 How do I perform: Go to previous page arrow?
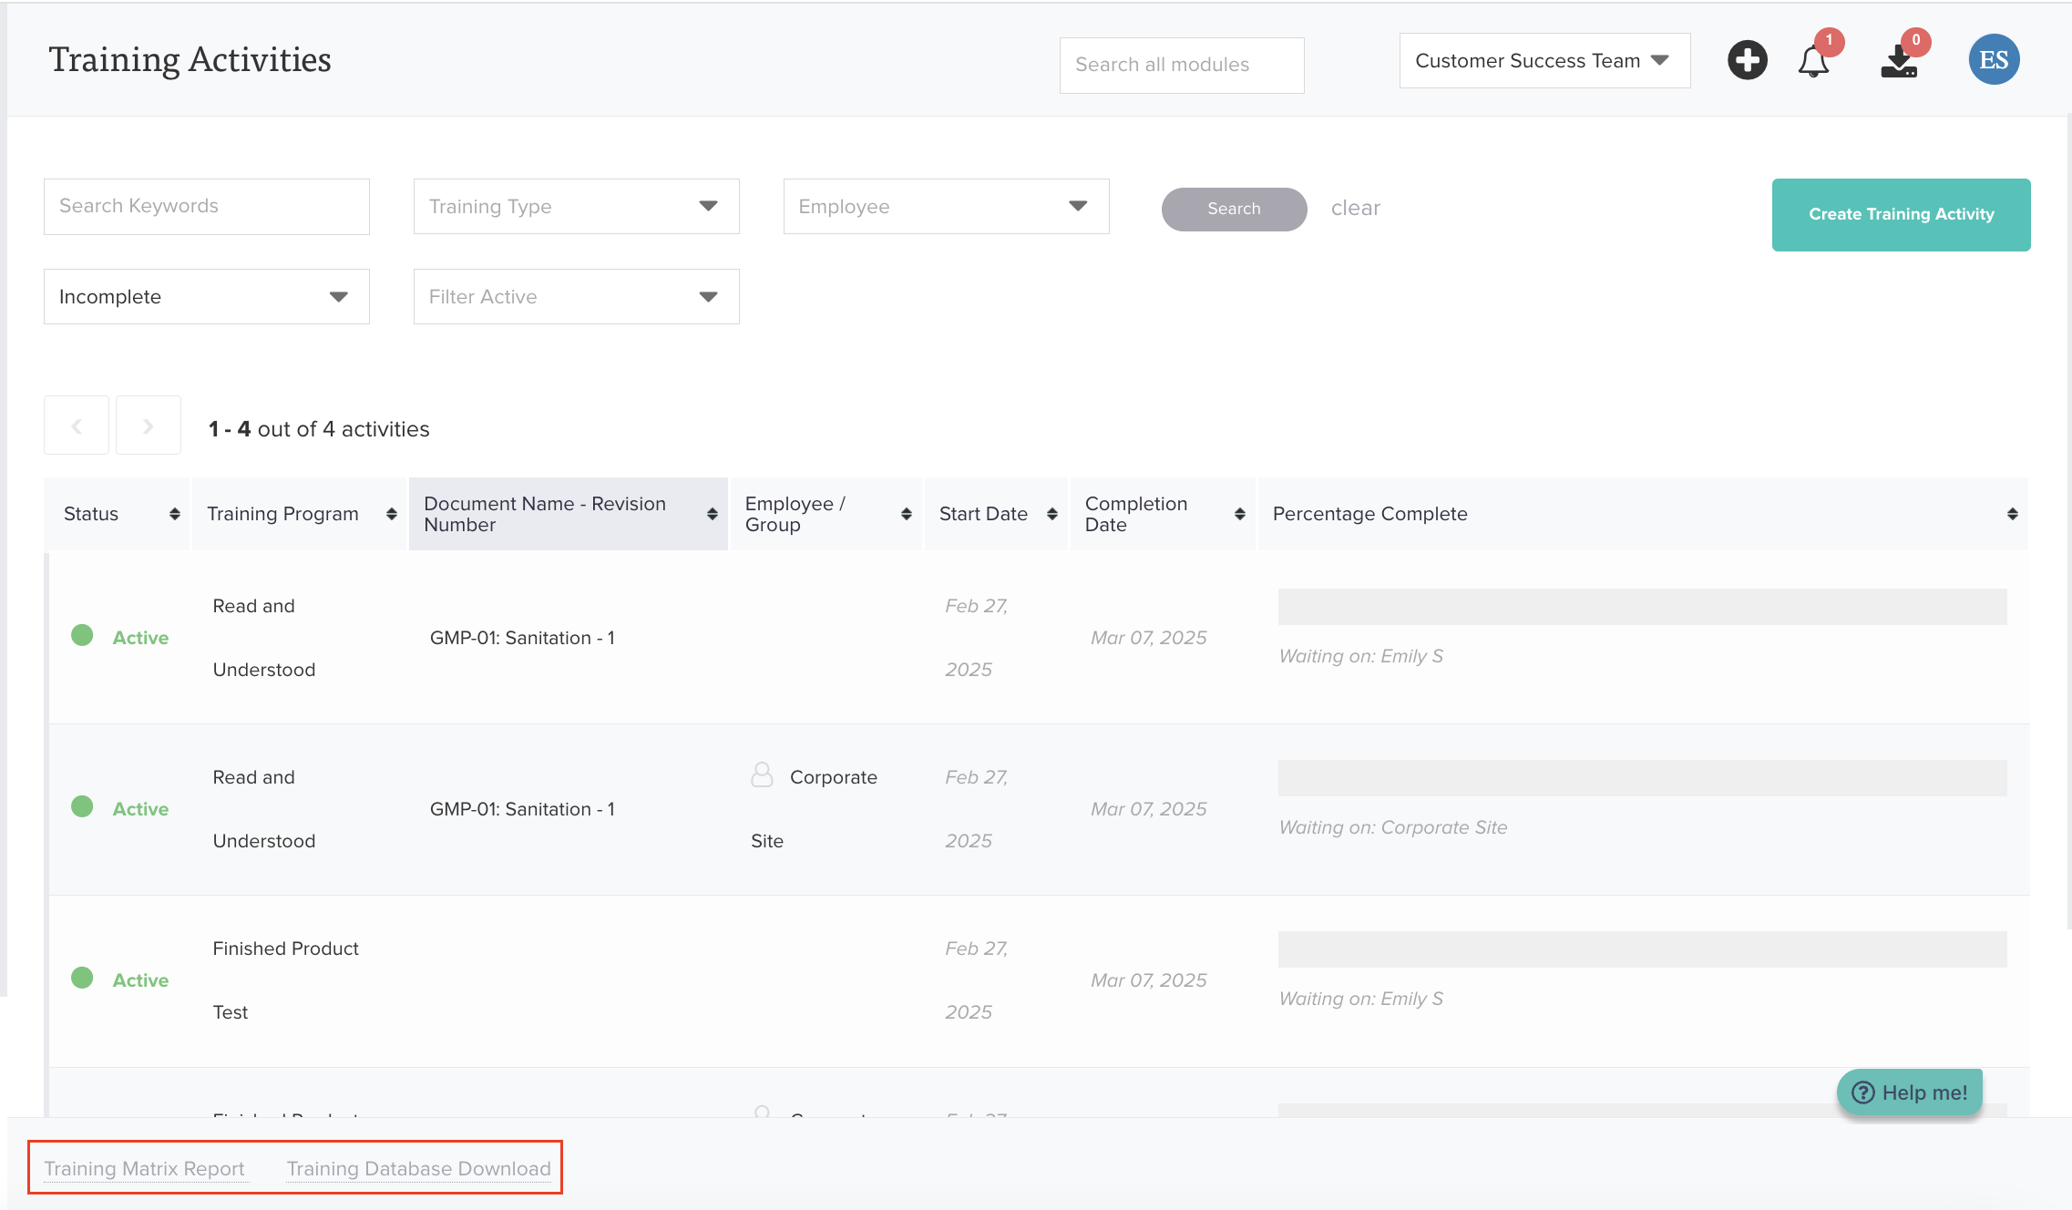[x=77, y=426]
